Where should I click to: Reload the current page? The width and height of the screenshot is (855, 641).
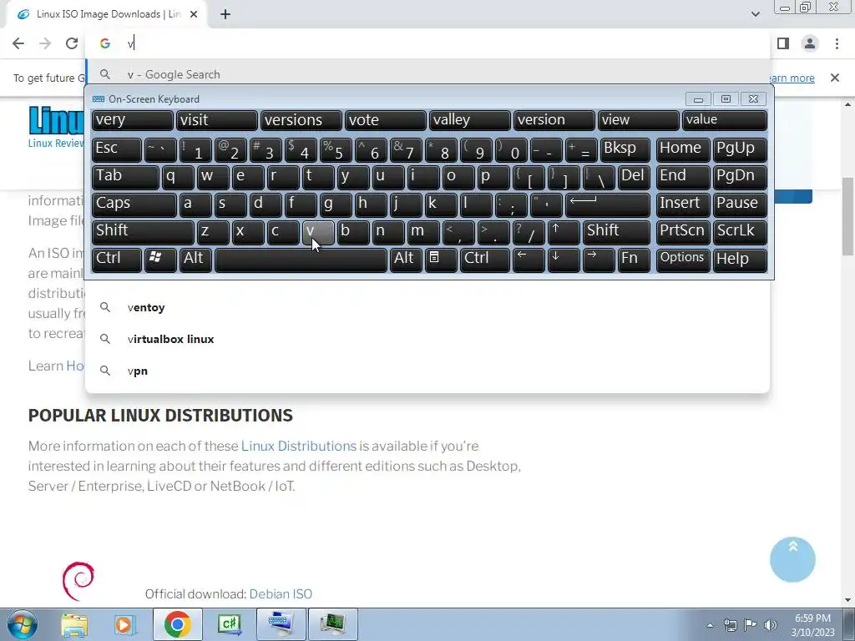point(72,43)
